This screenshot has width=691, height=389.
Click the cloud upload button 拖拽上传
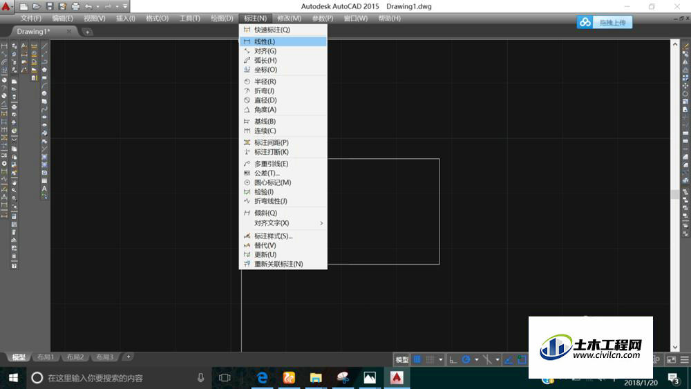click(x=605, y=23)
